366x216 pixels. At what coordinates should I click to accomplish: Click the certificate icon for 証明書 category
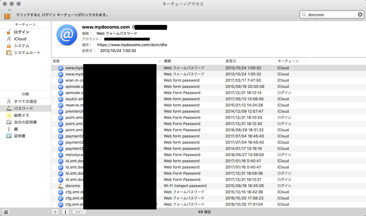[9, 136]
